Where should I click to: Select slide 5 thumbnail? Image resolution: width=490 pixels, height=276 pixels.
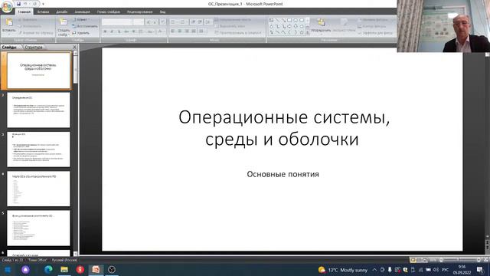(x=39, y=228)
